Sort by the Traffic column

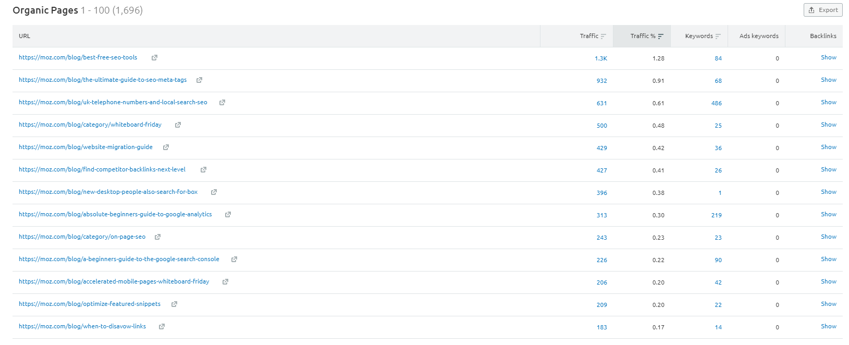593,36
